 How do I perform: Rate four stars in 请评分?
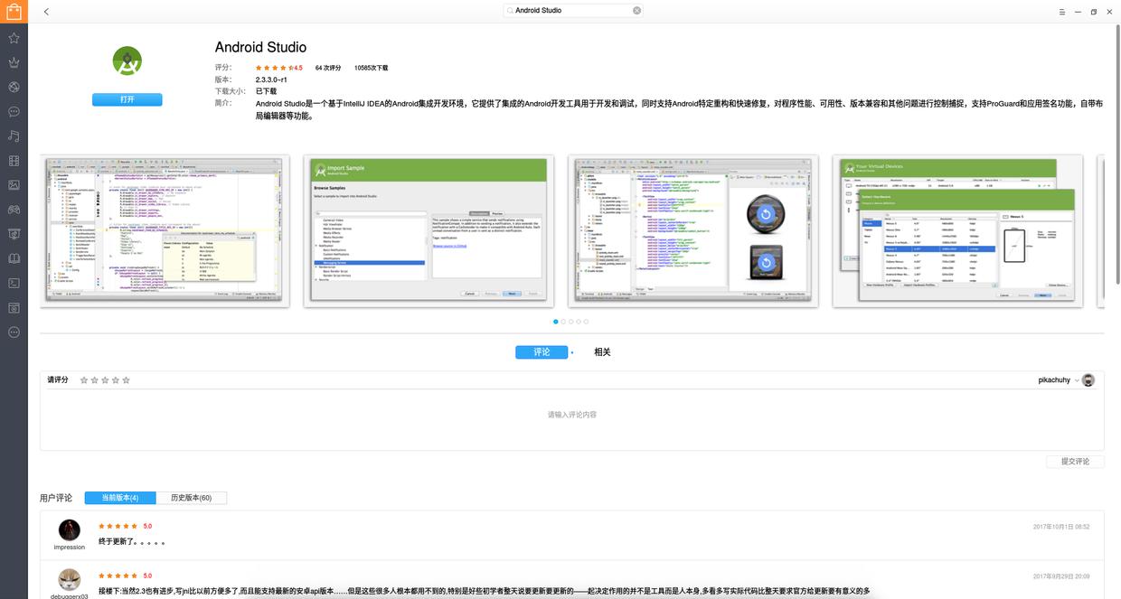click(x=115, y=380)
